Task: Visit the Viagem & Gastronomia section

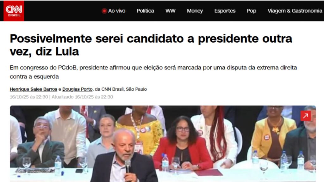Action: [295, 11]
